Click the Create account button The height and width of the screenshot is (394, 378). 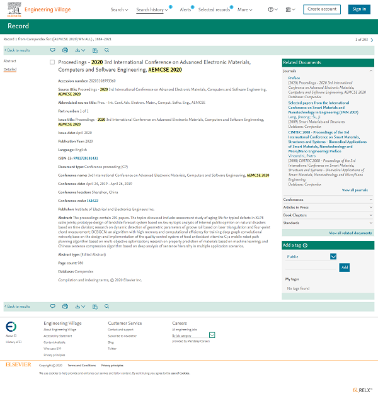(x=321, y=9)
